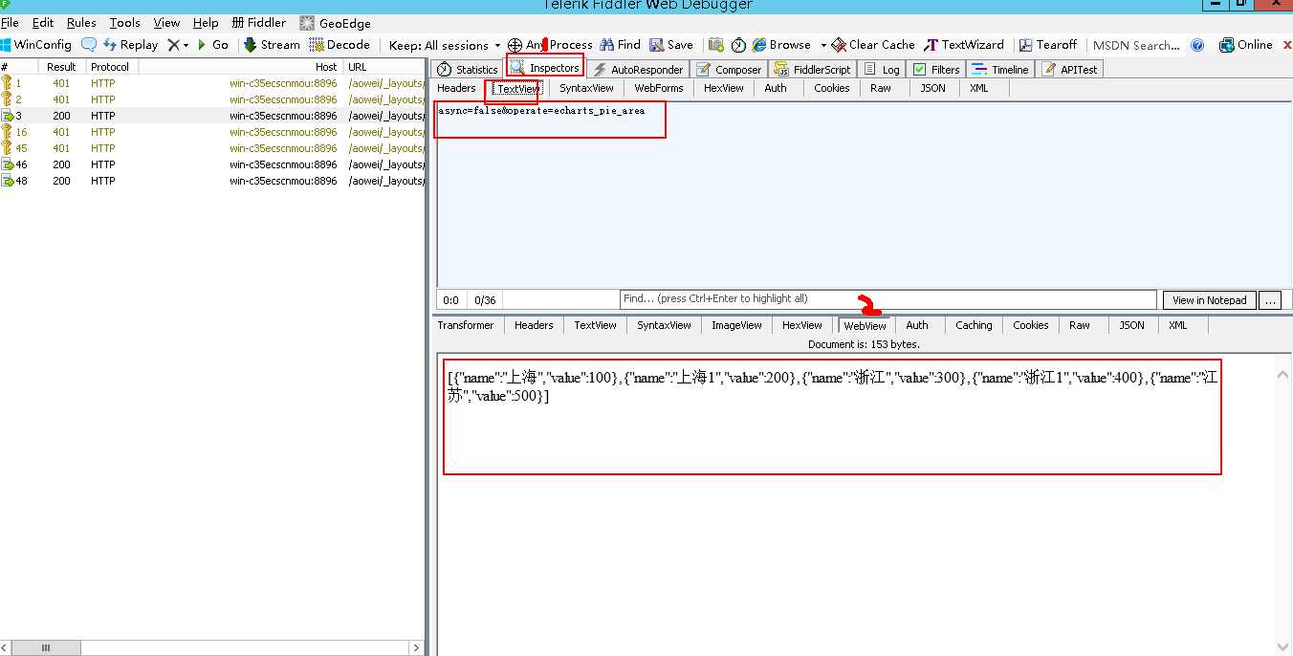The image size is (1293, 656).
Task: Open the Tools menu
Action: (124, 23)
